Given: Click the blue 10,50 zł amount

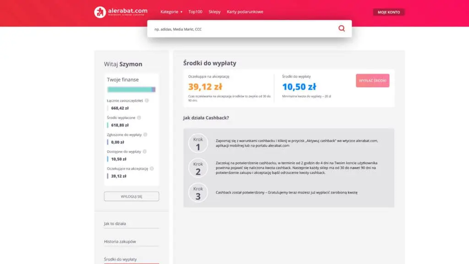Looking at the screenshot, I should click(299, 87).
